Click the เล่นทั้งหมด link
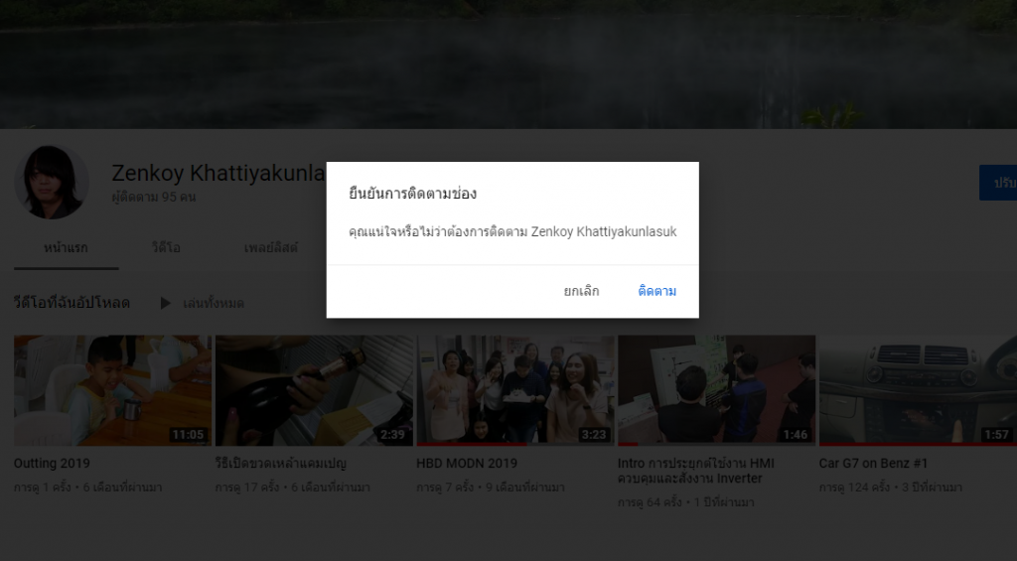The width and height of the screenshot is (1017, 561). (x=213, y=303)
